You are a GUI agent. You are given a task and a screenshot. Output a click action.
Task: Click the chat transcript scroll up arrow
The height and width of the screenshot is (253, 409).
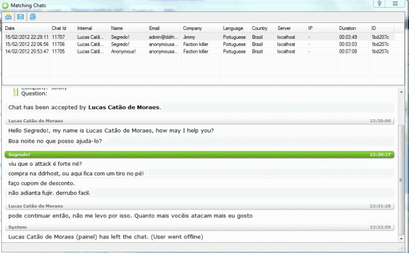401,92
